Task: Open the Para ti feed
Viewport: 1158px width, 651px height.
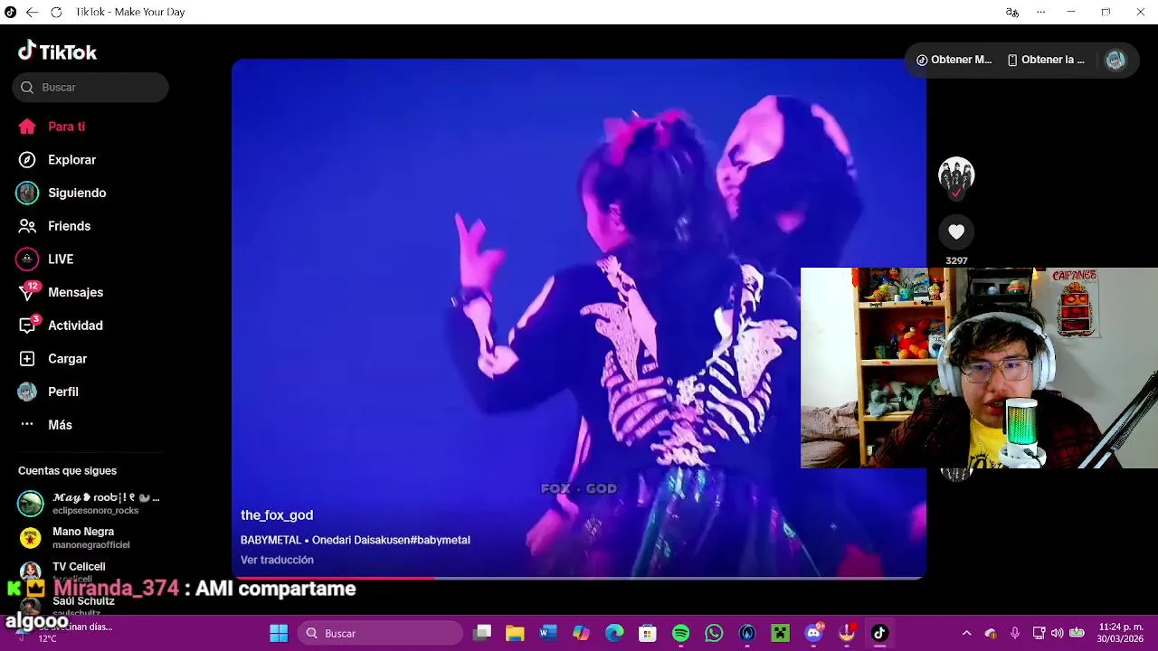Action: [66, 127]
